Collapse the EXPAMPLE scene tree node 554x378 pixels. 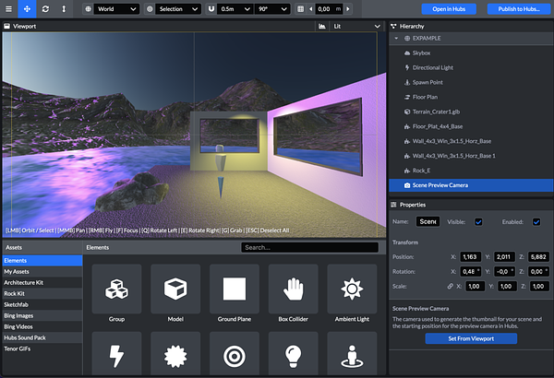point(396,40)
